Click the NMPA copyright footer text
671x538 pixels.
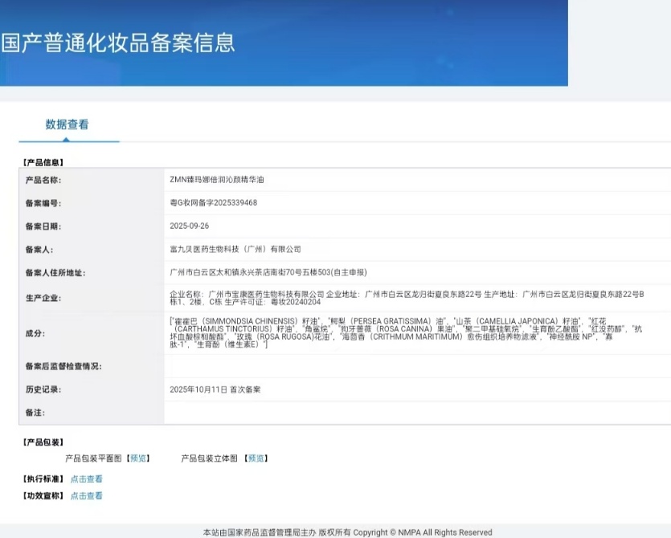[347, 532]
